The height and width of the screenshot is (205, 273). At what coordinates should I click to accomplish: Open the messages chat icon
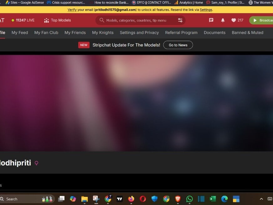pos(211,20)
